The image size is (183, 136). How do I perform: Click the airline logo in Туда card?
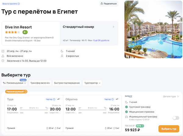click(58, 99)
